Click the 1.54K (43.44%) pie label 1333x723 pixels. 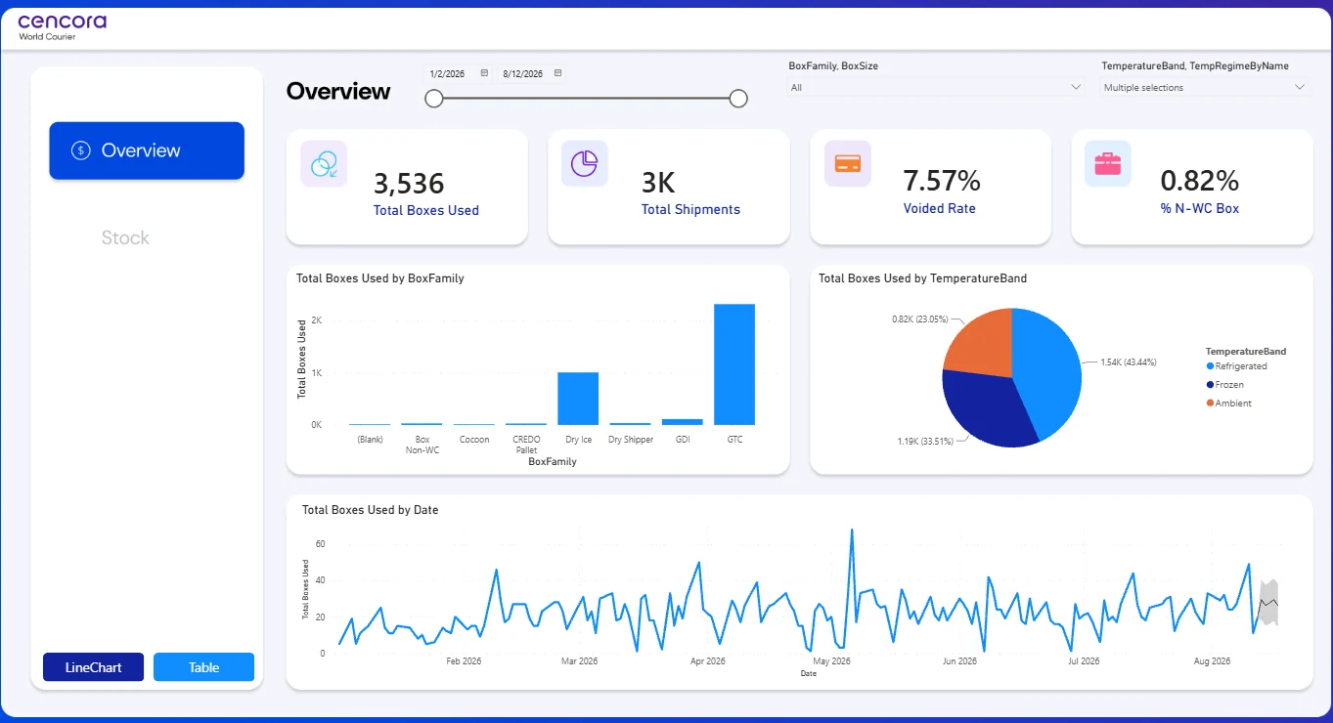(x=1129, y=362)
